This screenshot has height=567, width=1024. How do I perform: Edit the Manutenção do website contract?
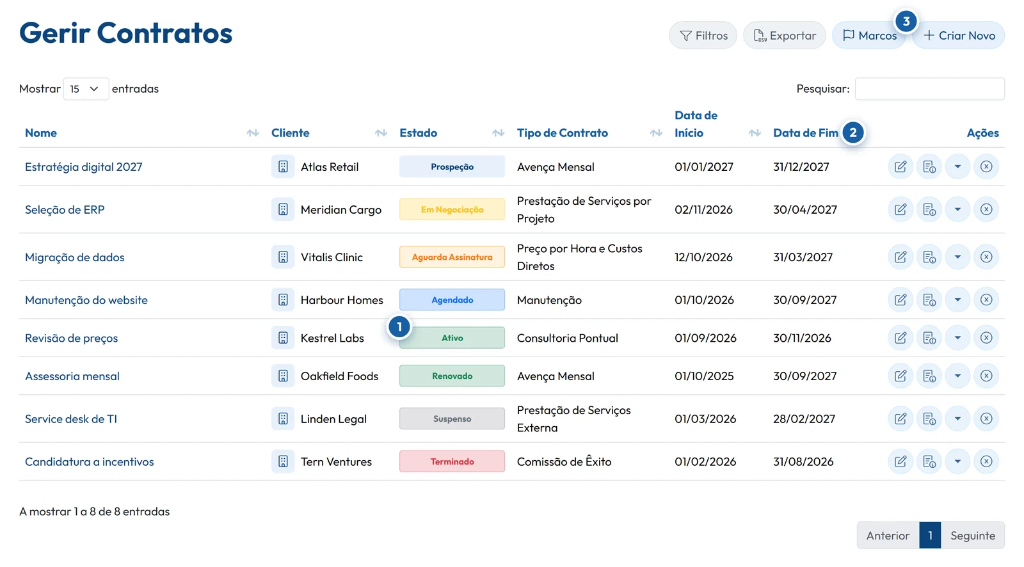click(x=900, y=299)
